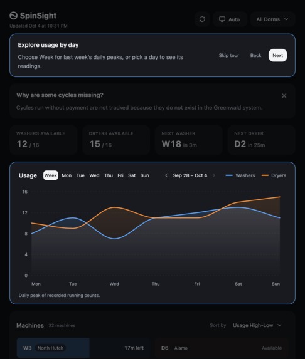
Task: Click the Dryers Available card
Action: coord(116,140)
